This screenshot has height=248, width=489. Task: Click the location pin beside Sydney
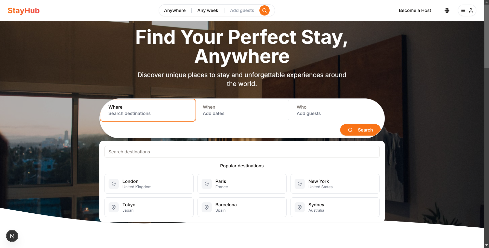click(x=300, y=207)
